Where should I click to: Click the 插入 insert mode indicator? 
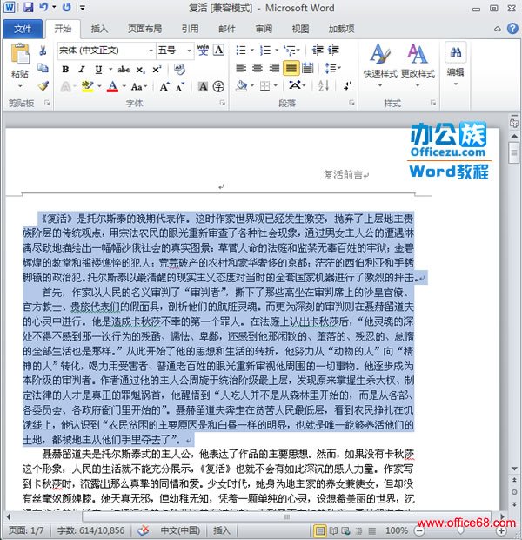pyautogui.click(x=221, y=530)
